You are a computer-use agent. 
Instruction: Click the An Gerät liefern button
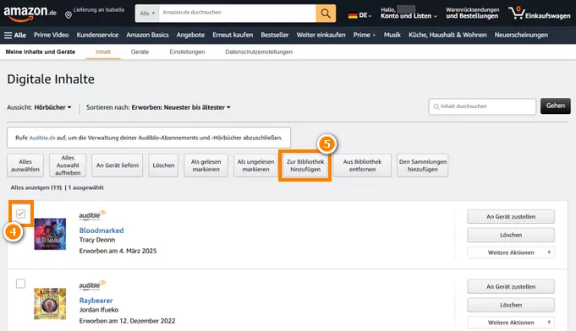pyautogui.click(x=118, y=165)
